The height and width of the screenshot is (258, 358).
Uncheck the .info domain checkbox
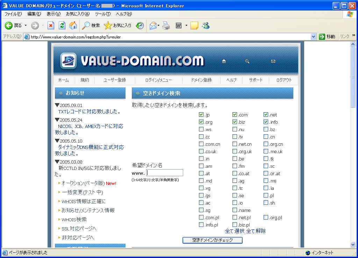tap(266, 122)
